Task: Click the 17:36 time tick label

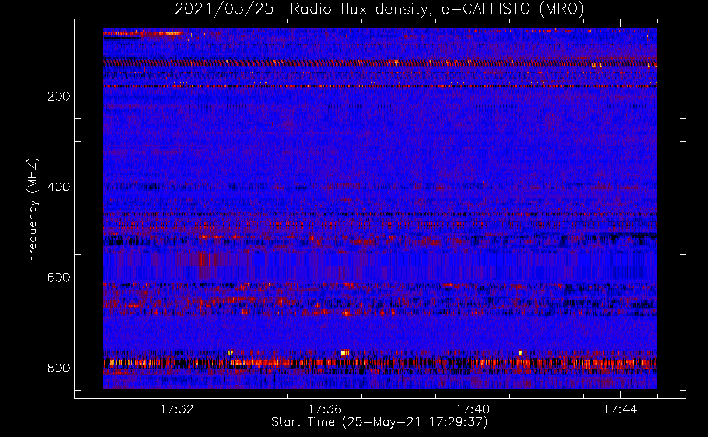Action: 325,409
